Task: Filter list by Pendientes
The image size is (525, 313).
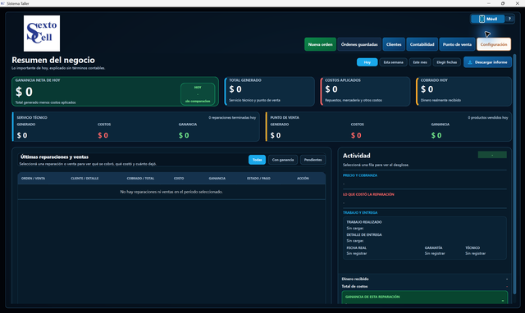Action: tap(313, 160)
